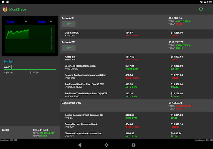
Task: Click the Lockheed Martin $247.24 price
Action: click(x=130, y=66)
